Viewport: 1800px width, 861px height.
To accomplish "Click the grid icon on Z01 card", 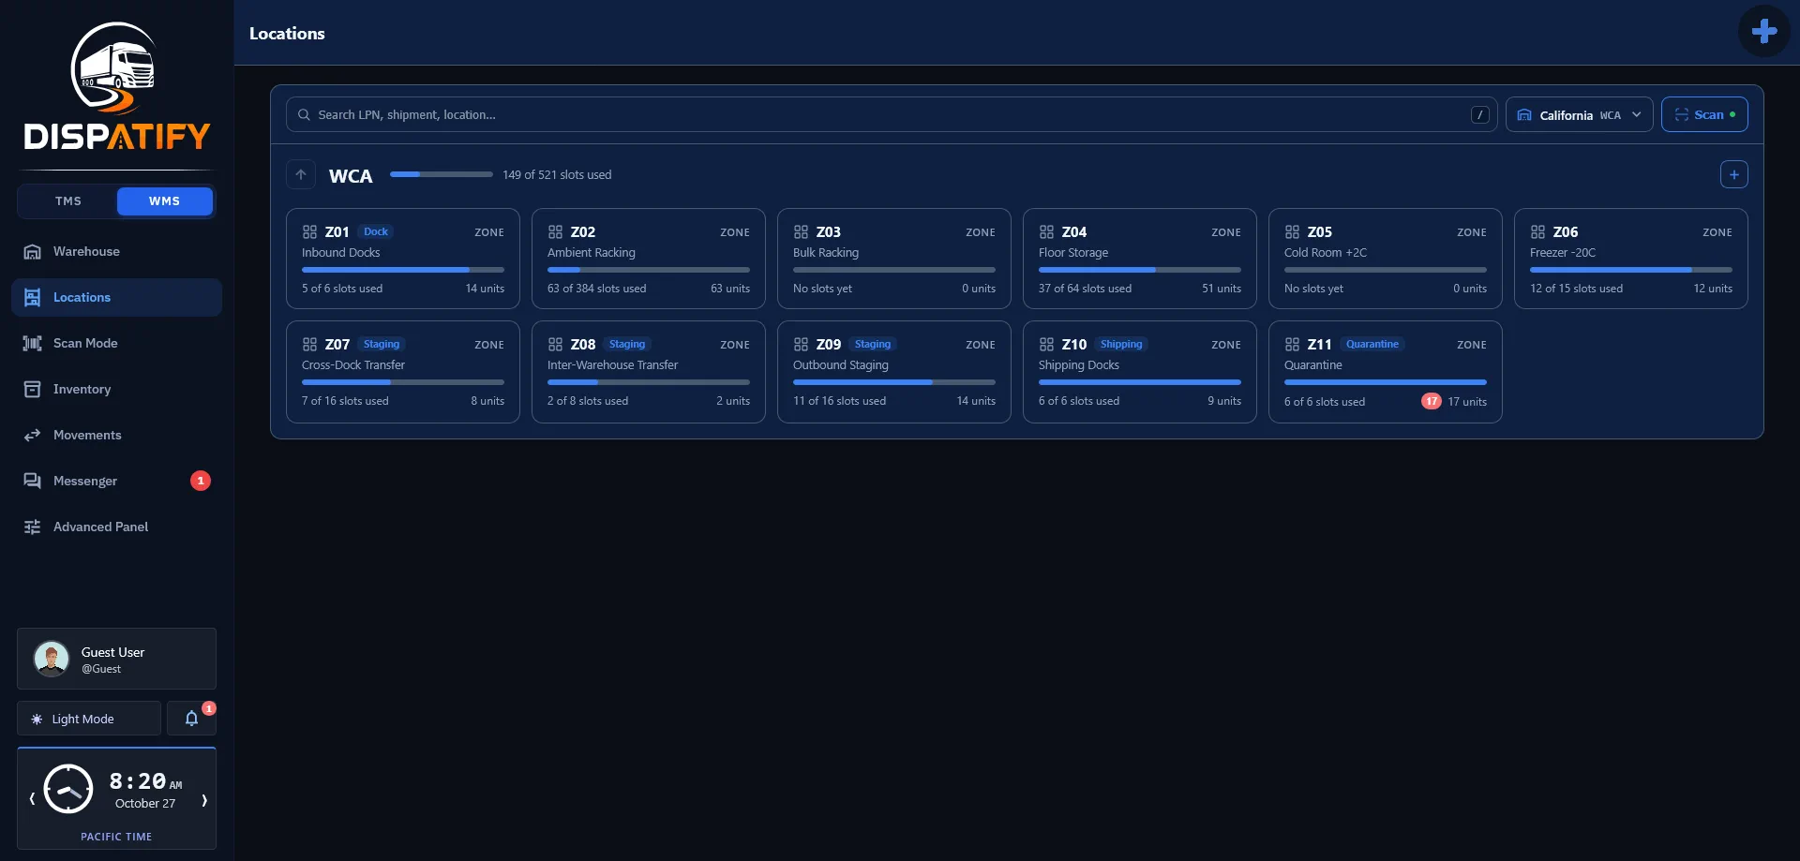I will click(309, 231).
